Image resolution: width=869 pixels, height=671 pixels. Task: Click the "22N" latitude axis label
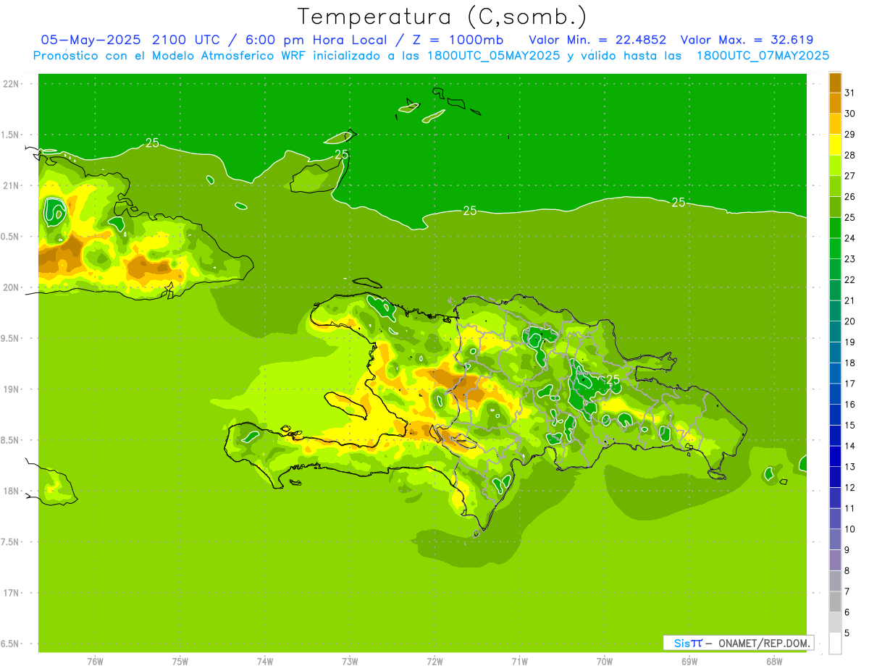coord(12,84)
